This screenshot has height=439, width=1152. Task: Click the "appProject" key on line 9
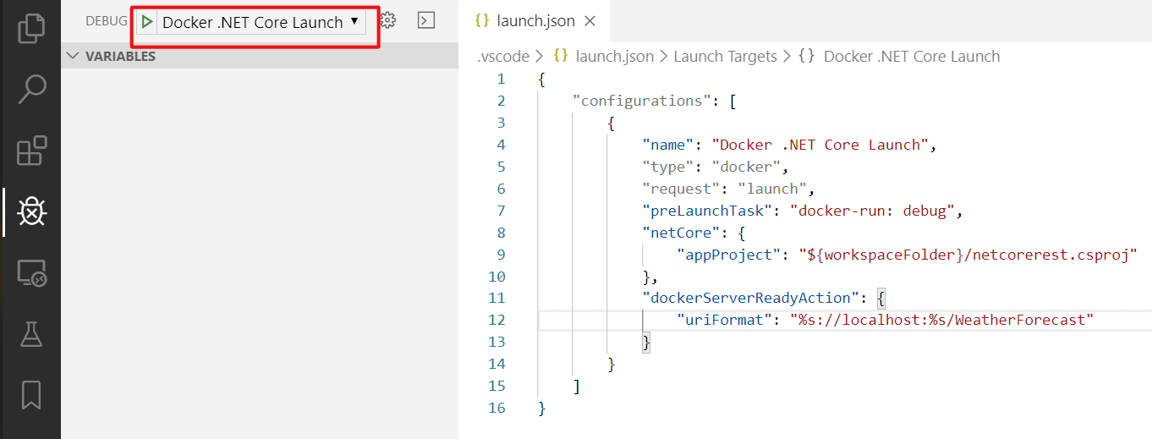[x=729, y=255]
